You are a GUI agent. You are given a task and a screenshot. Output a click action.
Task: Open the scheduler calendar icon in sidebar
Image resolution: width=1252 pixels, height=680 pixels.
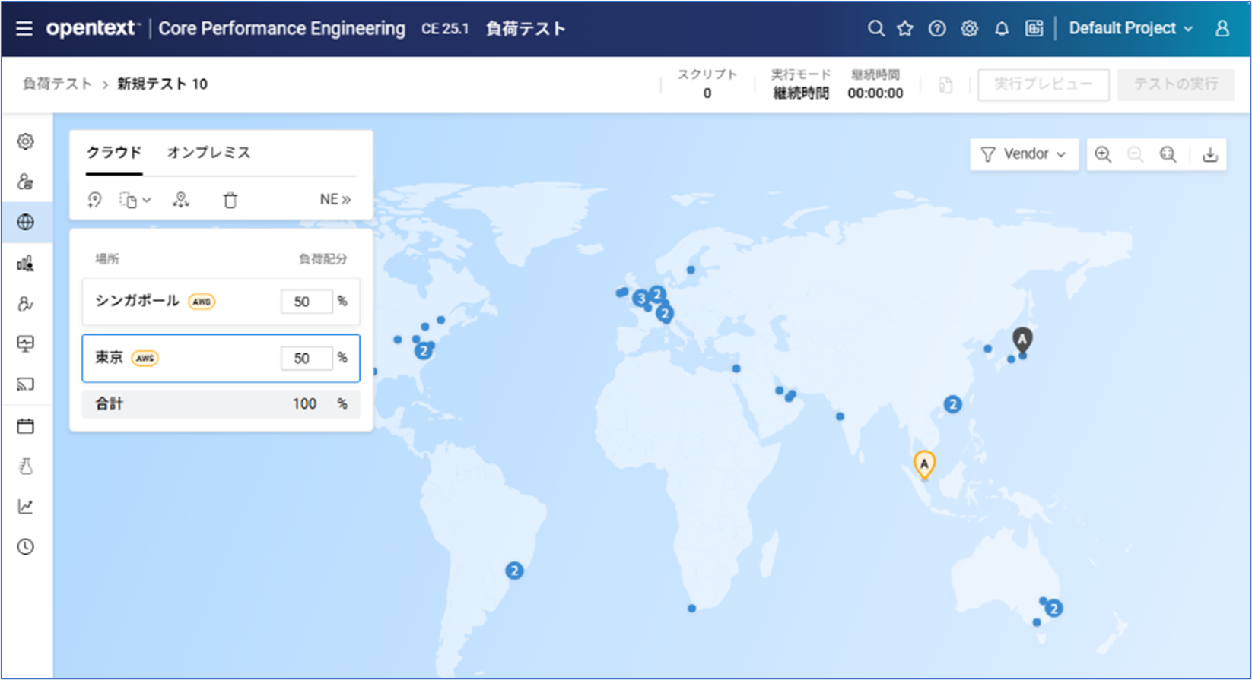click(26, 425)
